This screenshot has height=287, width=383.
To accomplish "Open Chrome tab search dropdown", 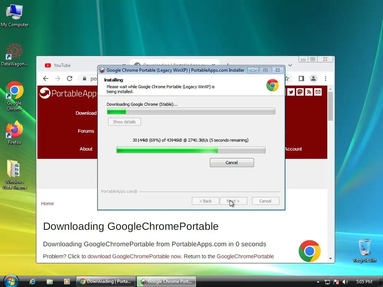I will tap(290, 65).
